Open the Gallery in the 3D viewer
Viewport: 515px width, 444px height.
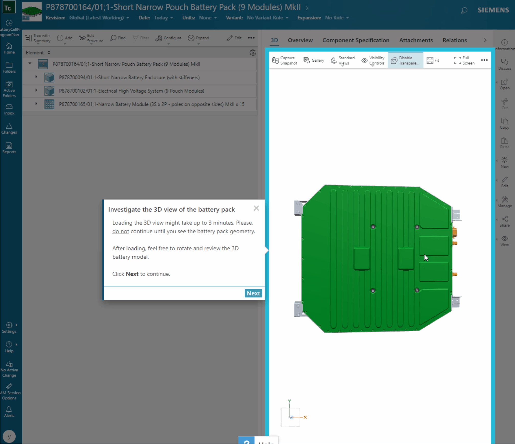(x=314, y=60)
